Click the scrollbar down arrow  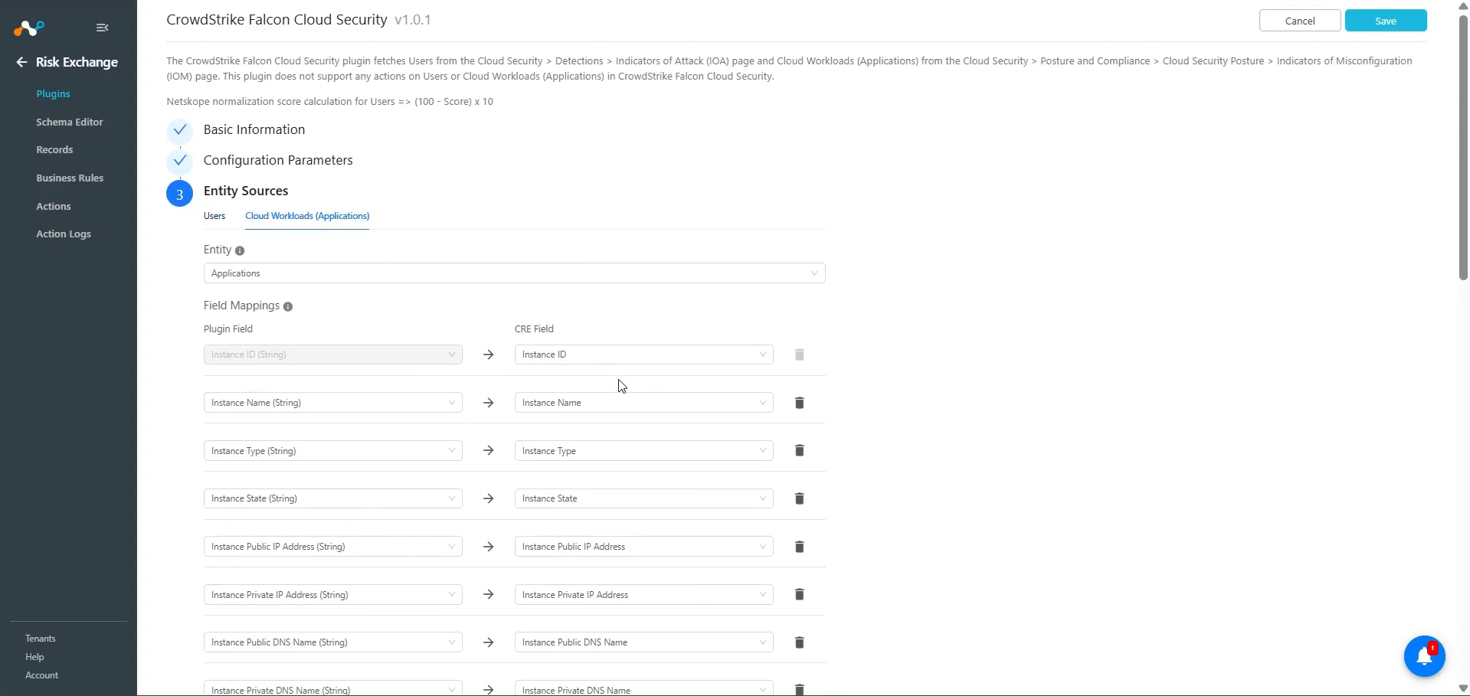pyautogui.click(x=1463, y=688)
